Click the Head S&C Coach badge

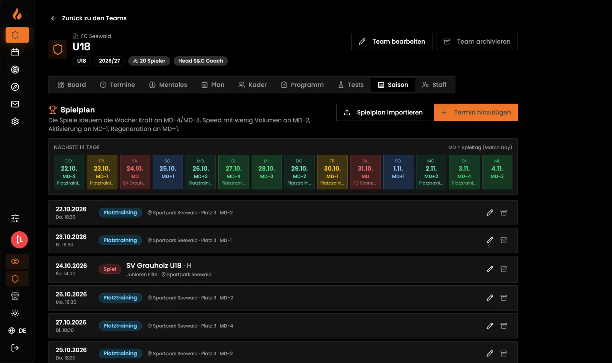click(x=200, y=61)
